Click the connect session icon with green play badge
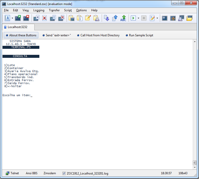199x179 pixels. click(x=18, y=18)
